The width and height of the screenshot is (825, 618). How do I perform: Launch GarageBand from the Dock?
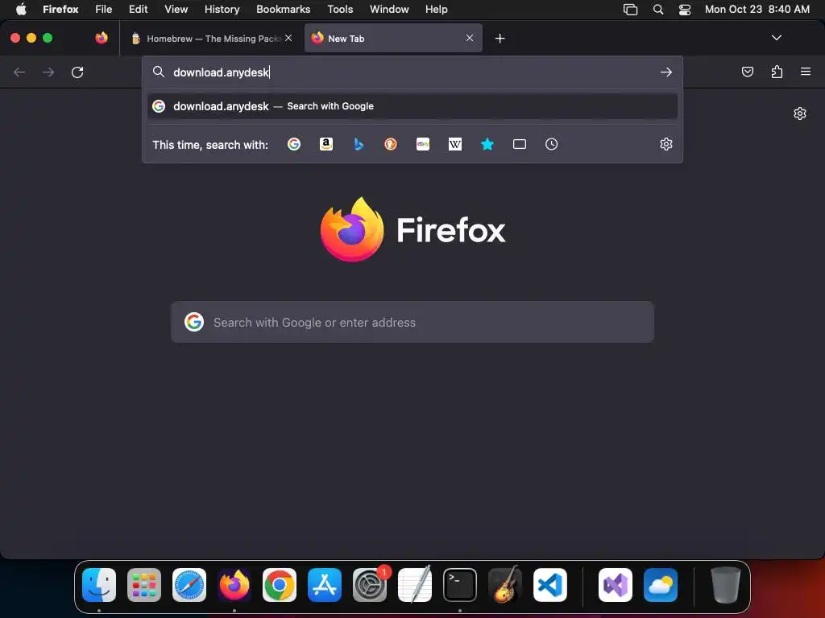[505, 585]
